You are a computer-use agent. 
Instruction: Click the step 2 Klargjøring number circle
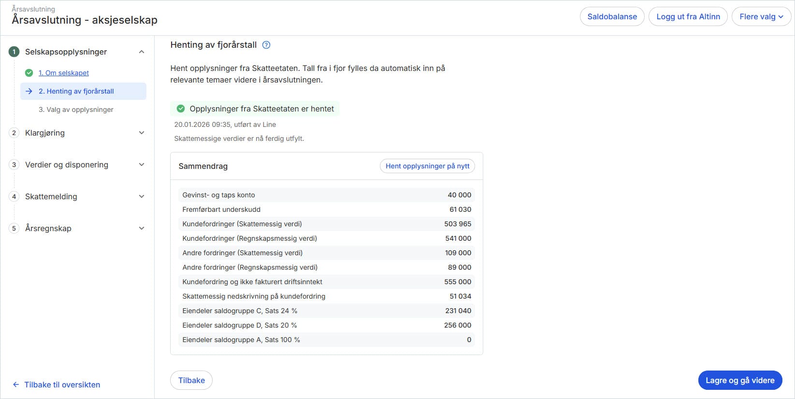14,133
